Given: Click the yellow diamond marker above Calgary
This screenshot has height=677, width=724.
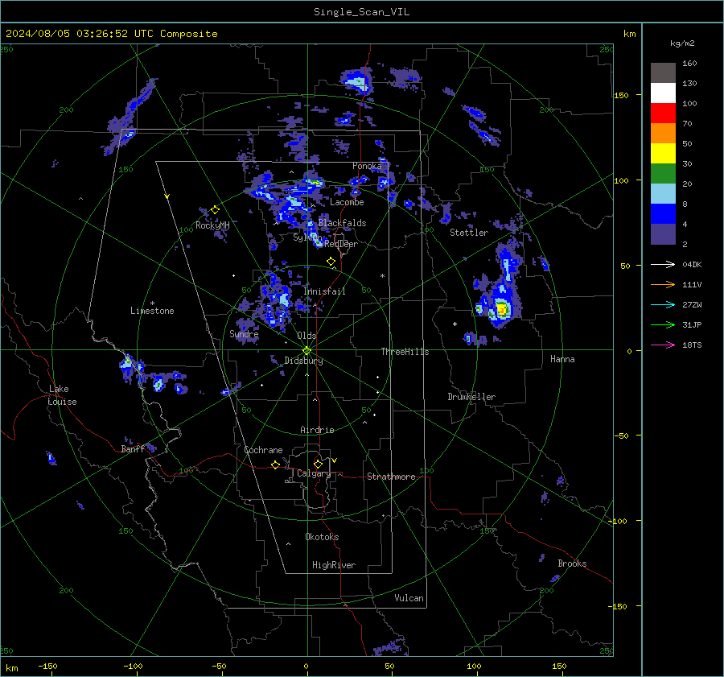Looking at the screenshot, I should [x=318, y=464].
